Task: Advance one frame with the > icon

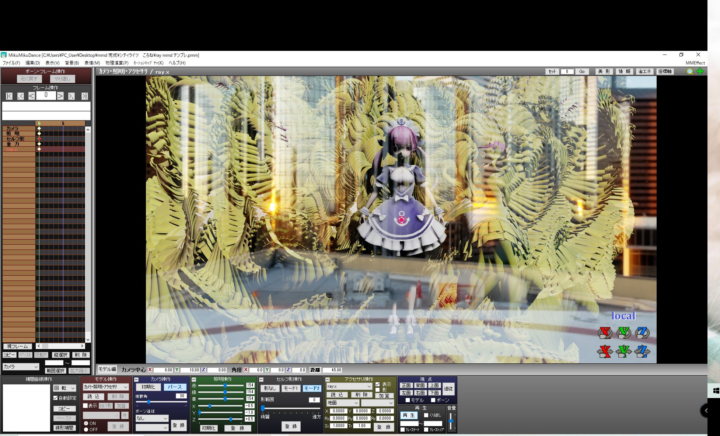Action: tap(60, 95)
